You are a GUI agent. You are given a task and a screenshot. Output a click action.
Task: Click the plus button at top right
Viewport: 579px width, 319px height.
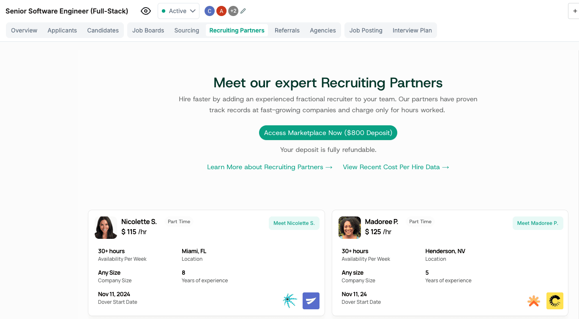pos(574,11)
